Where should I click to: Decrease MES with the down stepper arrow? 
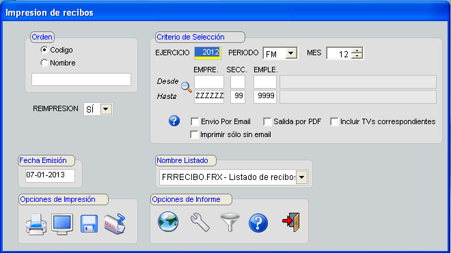pyautogui.click(x=357, y=56)
